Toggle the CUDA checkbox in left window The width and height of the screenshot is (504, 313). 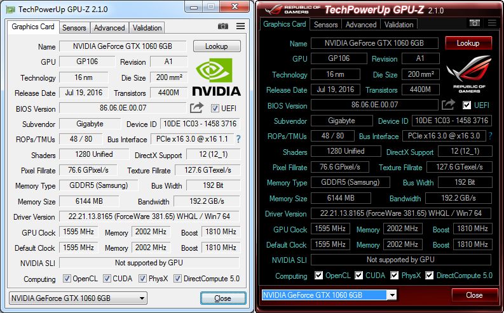pos(107,278)
